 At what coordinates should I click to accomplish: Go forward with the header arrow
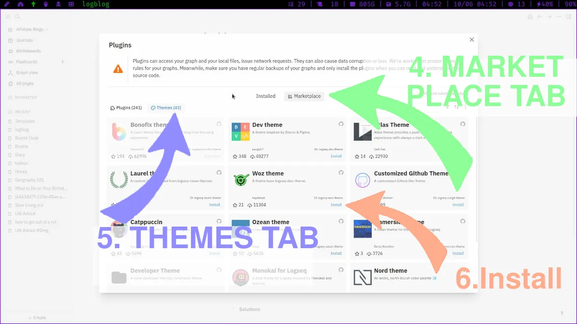click(549, 16)
